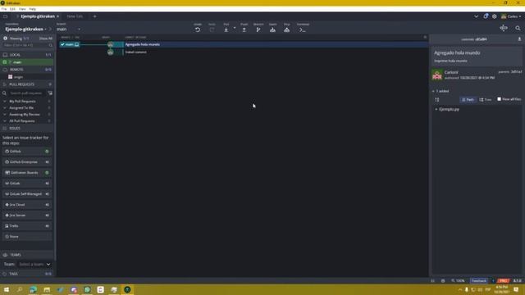Toggle the main branch label checkbox in graph

62,44
